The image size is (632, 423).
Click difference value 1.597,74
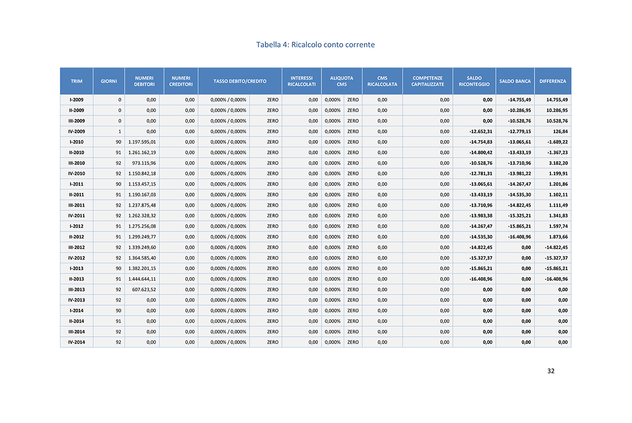[x=558, y=226]
